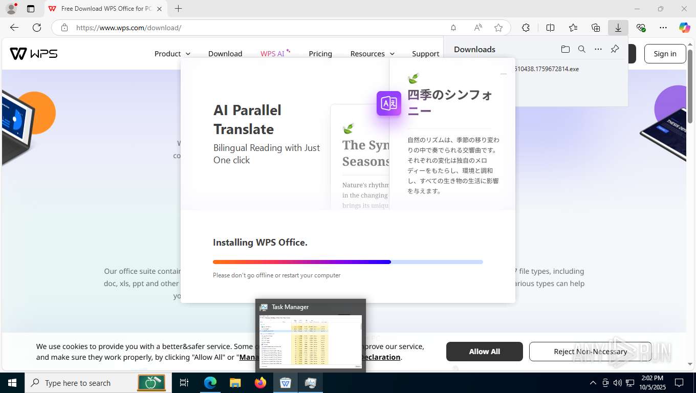Click the Task Manager taskbar icon
The height and width of the screenshot is (393, 696).
311,383
